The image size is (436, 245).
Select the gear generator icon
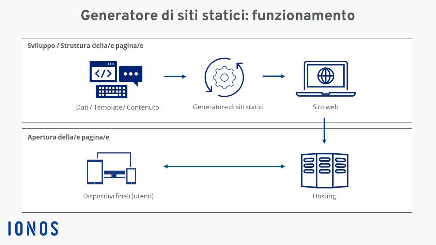(224, 78)
